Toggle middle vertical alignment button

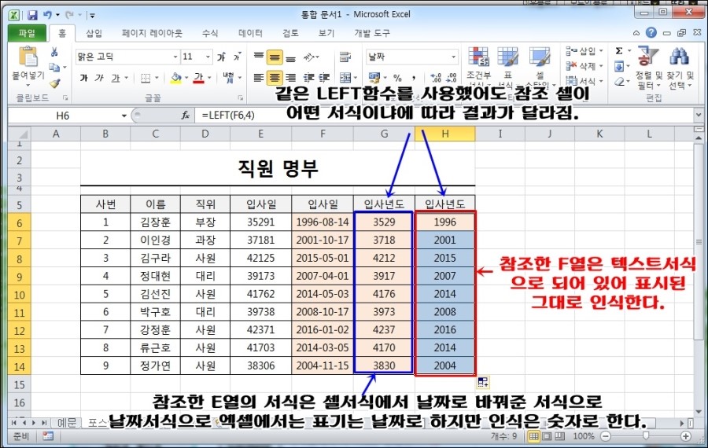pos(275,57)
